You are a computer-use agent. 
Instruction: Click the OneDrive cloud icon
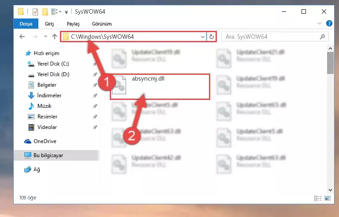tap(28, 141)
